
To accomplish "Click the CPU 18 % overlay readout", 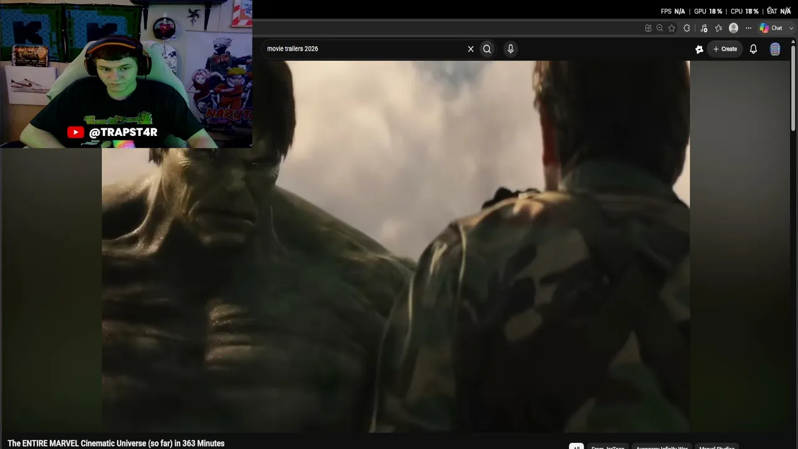I will tap(744, 11).
